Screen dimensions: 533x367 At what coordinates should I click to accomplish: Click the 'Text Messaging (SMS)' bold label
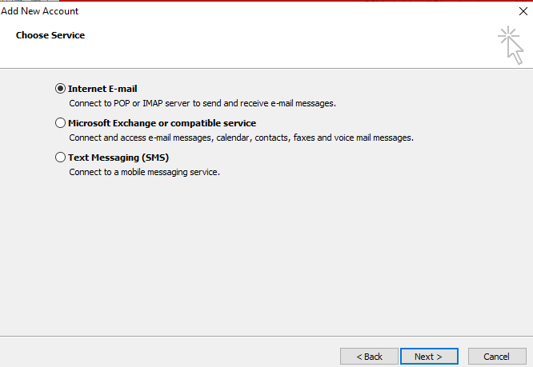tap(118, 158)
